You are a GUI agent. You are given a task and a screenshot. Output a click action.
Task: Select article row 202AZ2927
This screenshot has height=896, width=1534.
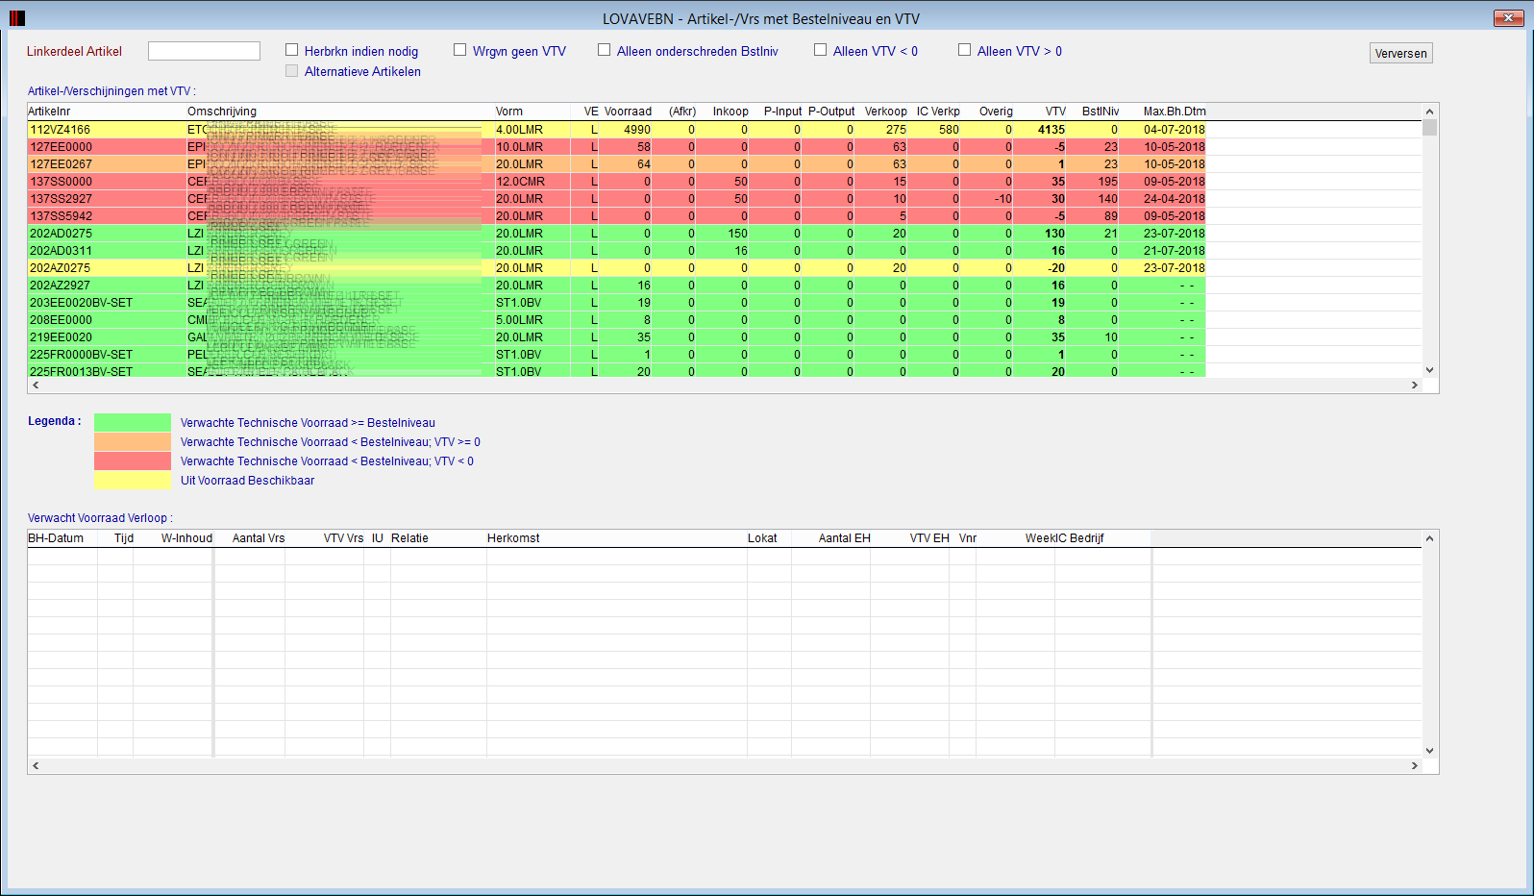pos(616,286)
